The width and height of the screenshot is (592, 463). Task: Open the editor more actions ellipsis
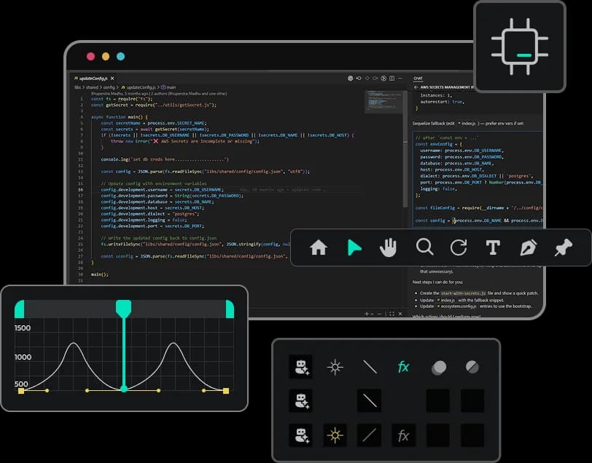pyautogui.click(x=400, y=79)
